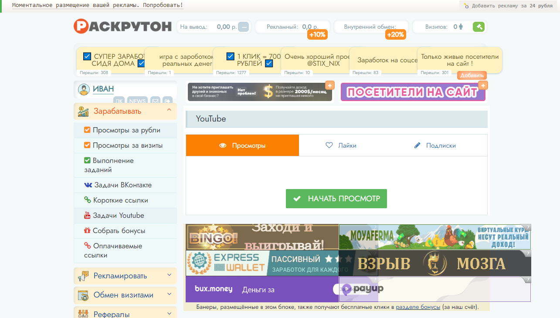Follow the разделе бонусы link
Screen dimensions: 560x318
pyautogui.click(x=418, y=307)
